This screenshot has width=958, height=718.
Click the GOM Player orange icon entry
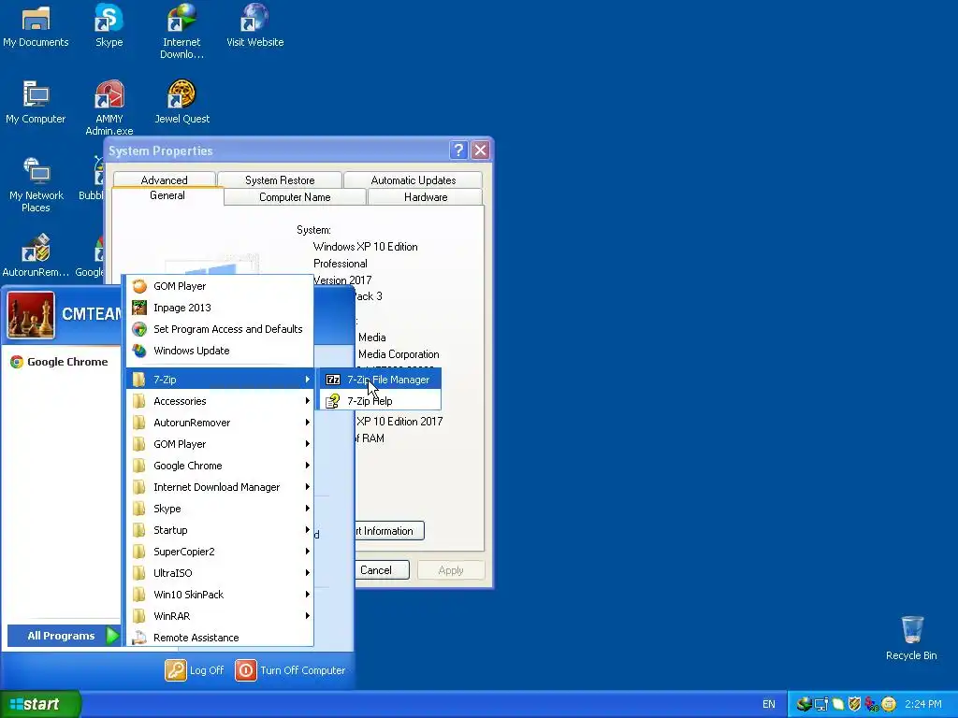(220, 286)
